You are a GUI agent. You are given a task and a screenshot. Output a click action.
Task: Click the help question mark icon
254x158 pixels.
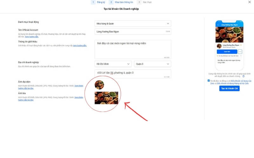click(x=244, y=76)
